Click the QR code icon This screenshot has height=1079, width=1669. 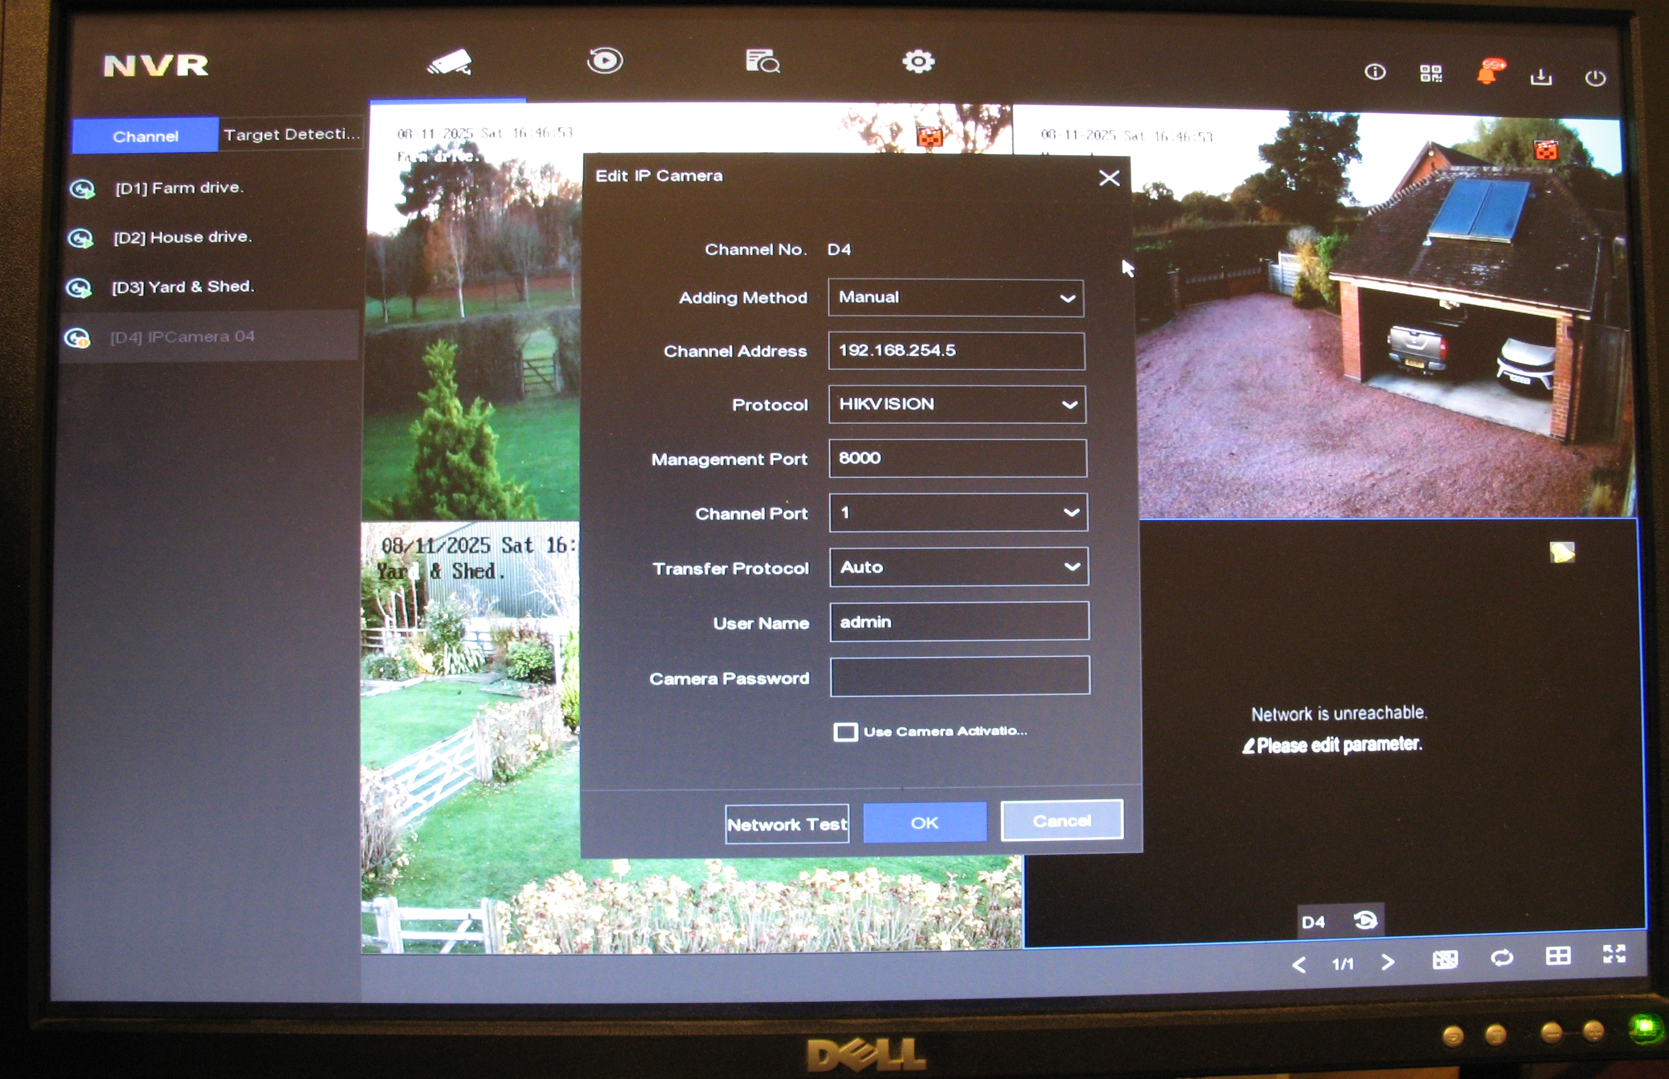(1431, 73)
